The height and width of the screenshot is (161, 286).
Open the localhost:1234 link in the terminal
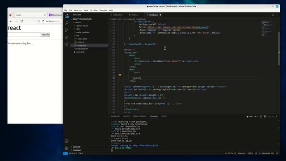click(x=145, y=146)
